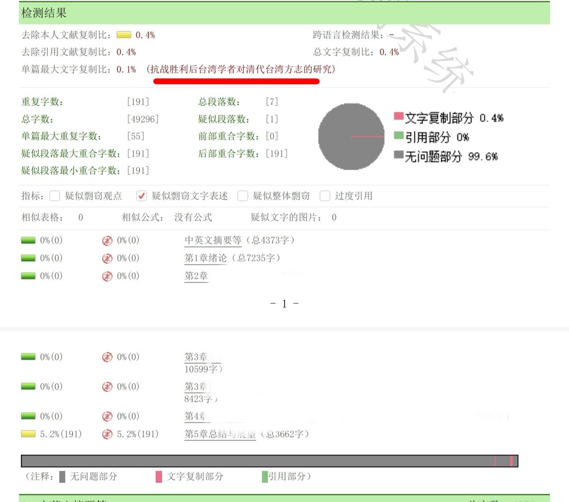The image size is (569, 502).
Task: Click the red stamp icon in 第3章 10599字 row
Action: pyautogui.click(x=108, y=357)
